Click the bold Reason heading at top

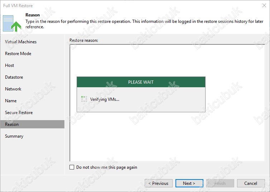pyautogui.click(x=33, y=15)
